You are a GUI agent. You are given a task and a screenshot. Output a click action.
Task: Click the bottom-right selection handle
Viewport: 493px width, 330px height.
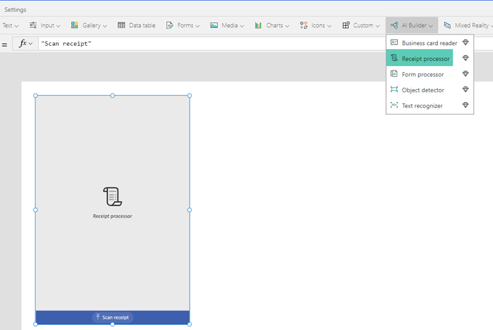point(189,324)
